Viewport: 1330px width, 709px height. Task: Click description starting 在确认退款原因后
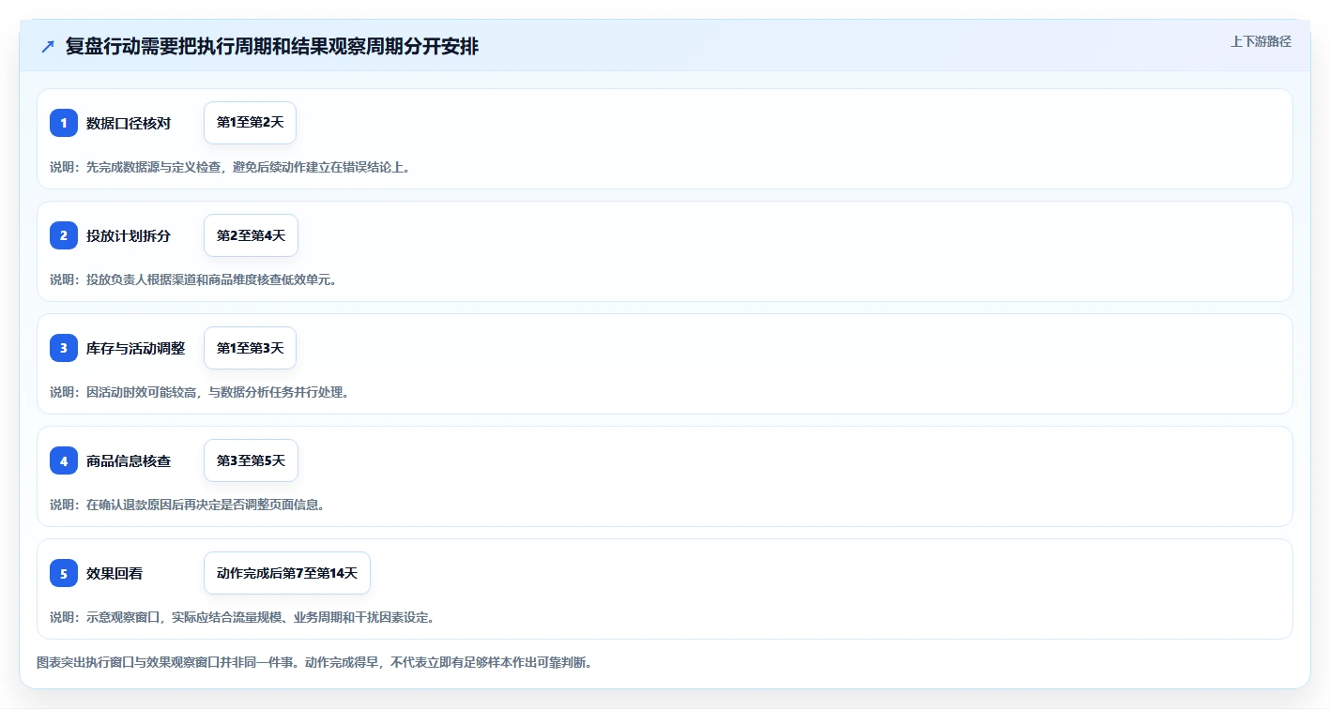(188, 505)
